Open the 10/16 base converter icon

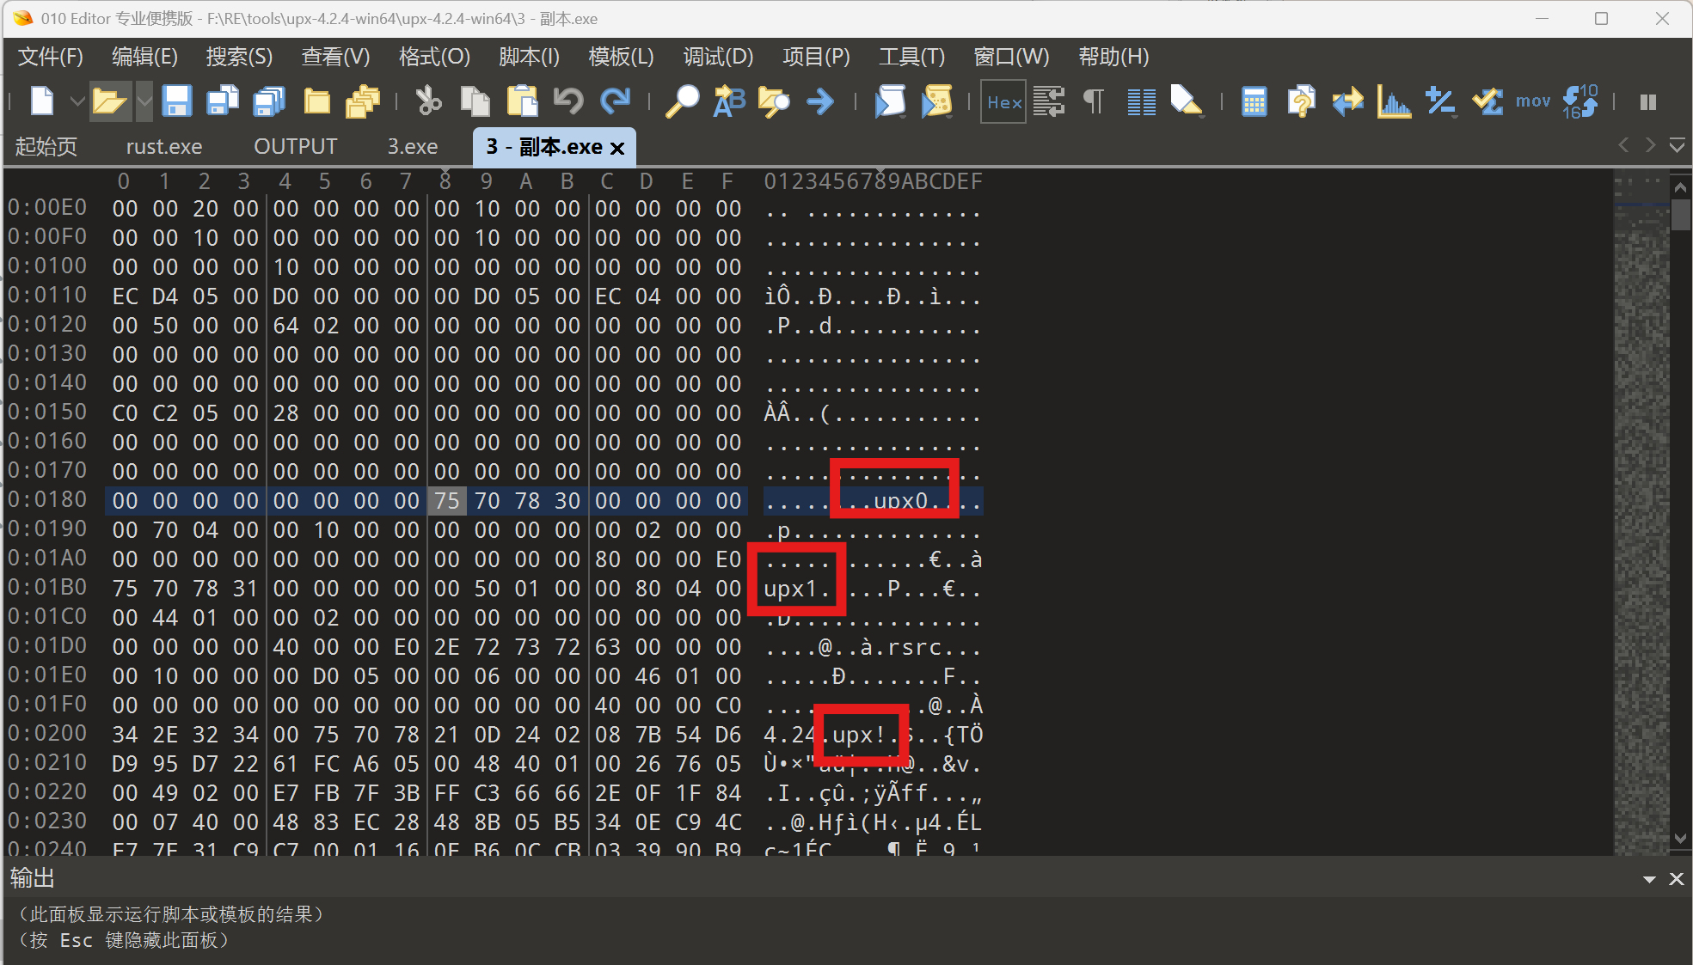1582,101
